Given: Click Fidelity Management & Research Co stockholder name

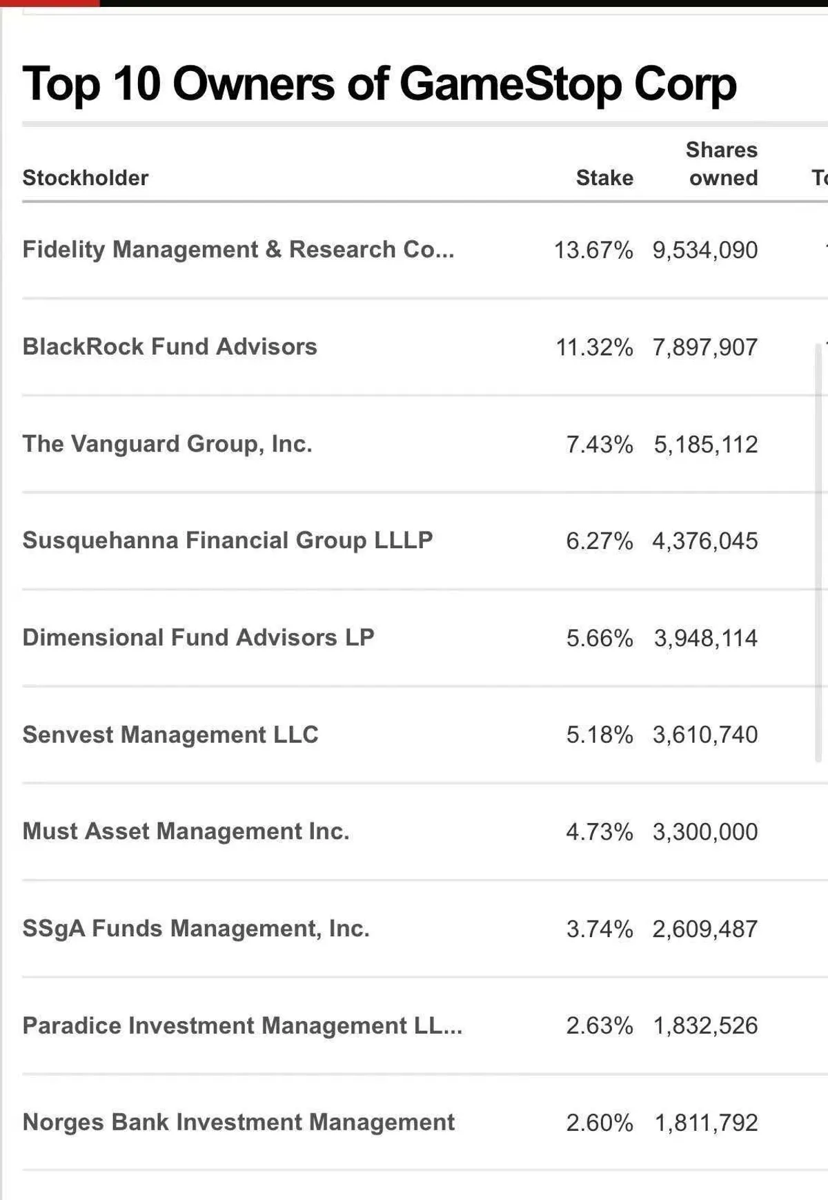Looking at the screenshot, I should coord(238,250).
